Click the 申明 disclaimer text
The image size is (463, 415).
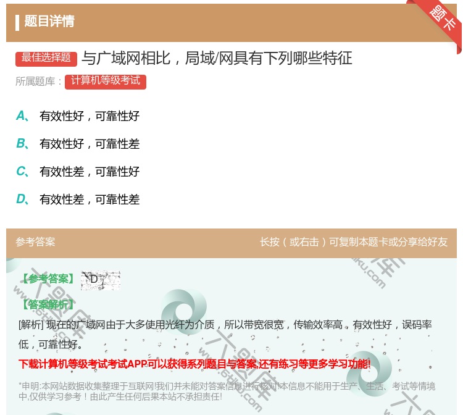coord(227,391)
